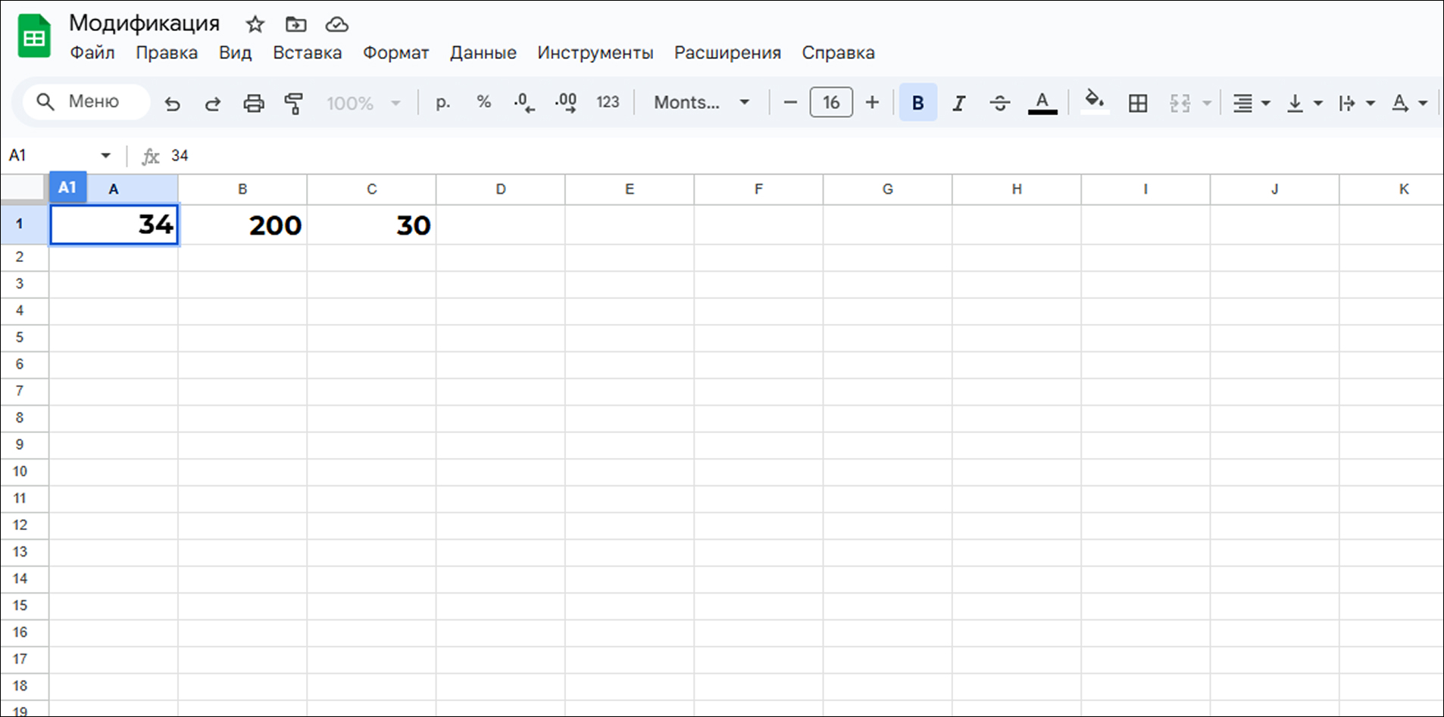Open horizontal align dropdown
This screenshot has width=1444, height=717.
click(x=1251, y=103)
